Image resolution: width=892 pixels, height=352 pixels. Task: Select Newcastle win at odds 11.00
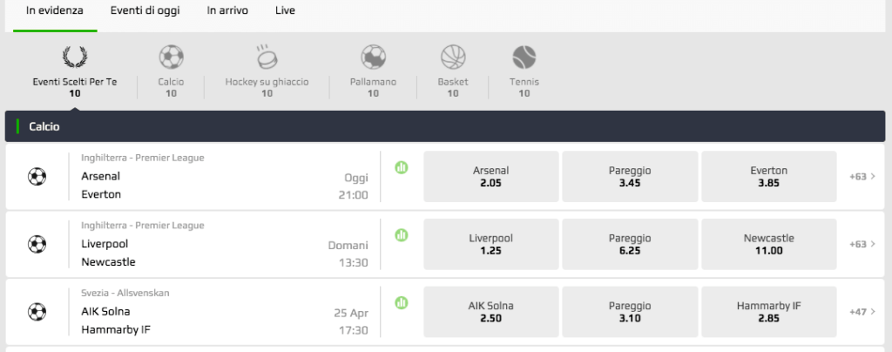[768, 245]
